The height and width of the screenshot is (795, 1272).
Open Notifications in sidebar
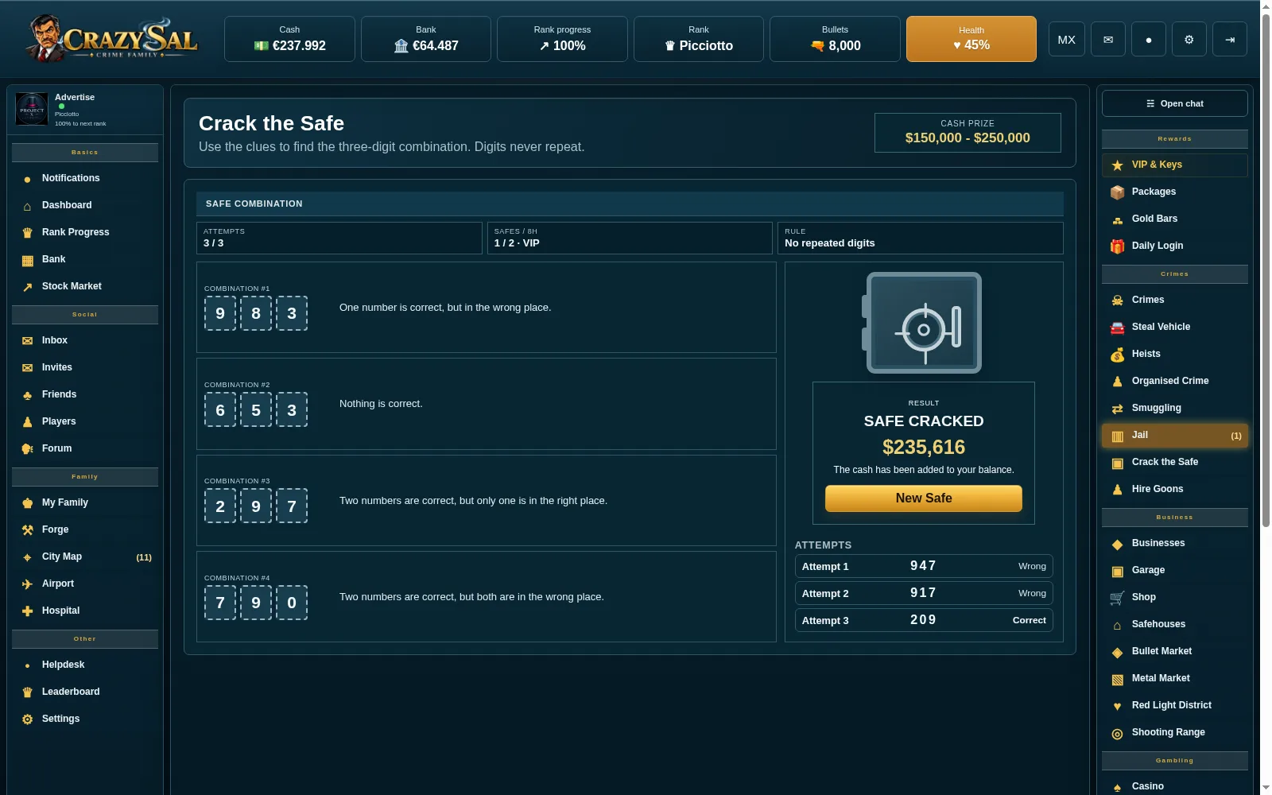click(x=85, y=178)
